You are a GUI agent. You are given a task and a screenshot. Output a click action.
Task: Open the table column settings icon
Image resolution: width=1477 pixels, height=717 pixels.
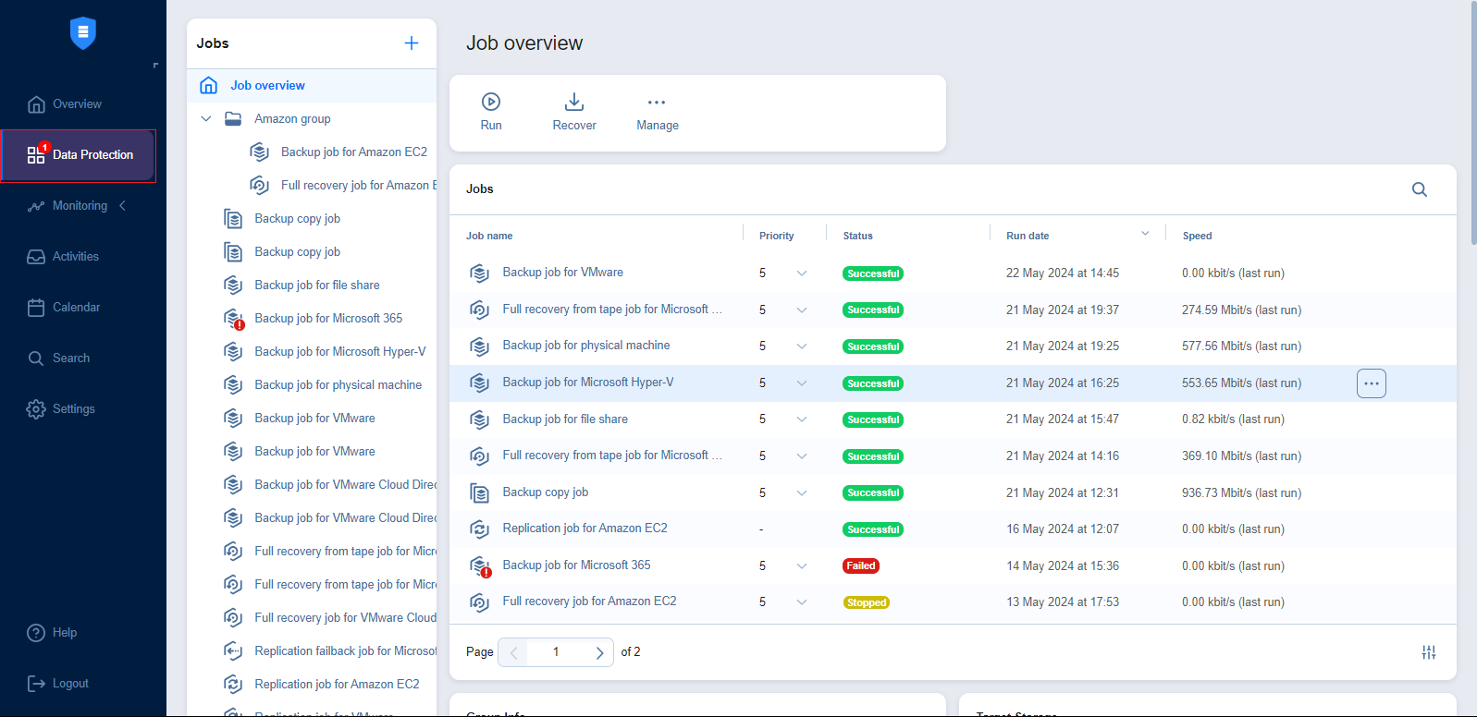[x=1428, y=652]
